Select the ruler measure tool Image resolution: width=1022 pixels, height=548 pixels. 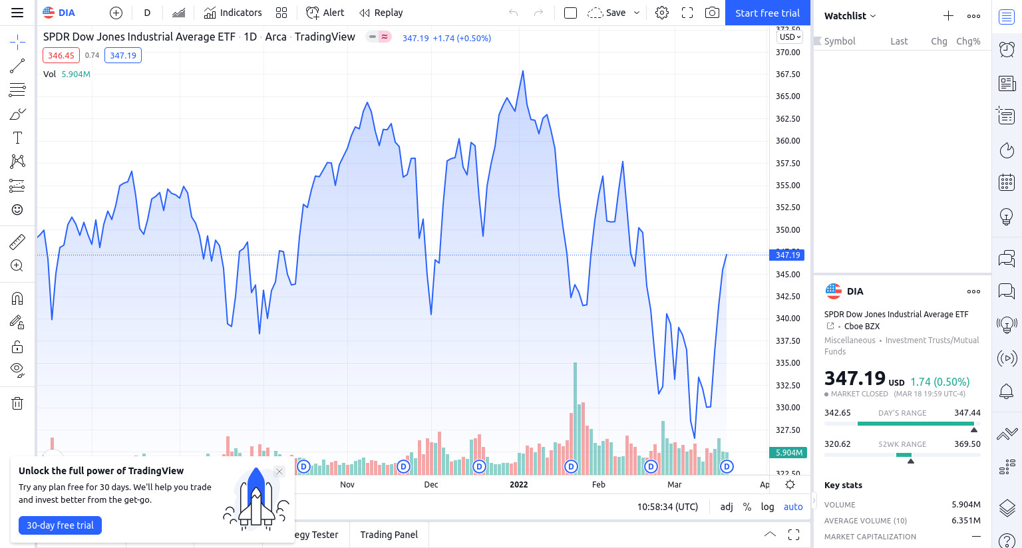[17, 241]
